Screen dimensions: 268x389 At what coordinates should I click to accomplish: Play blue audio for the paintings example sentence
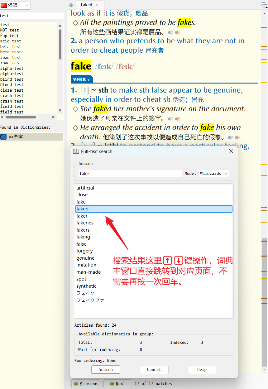click(x=170, y=32)
